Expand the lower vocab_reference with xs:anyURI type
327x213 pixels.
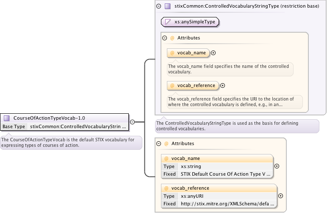[x=280, y=196]
